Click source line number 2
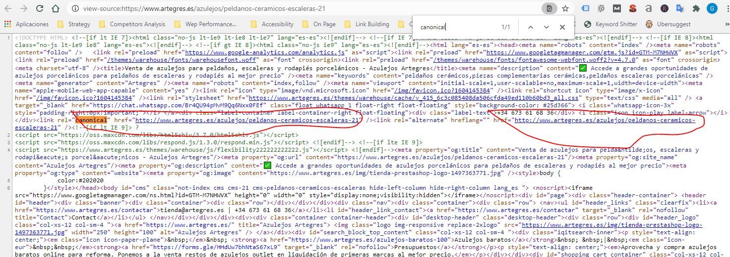Image resolution: width=730 pixels, height=257 pixels. (x=9, y=134)
